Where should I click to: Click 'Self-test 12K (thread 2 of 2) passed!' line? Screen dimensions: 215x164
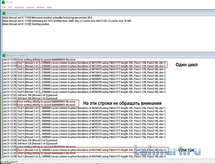30,140
